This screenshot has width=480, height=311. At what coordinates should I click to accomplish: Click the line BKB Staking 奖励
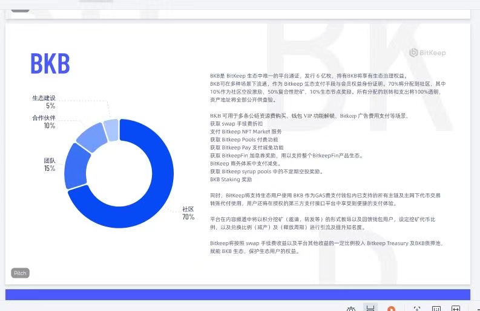231,179
